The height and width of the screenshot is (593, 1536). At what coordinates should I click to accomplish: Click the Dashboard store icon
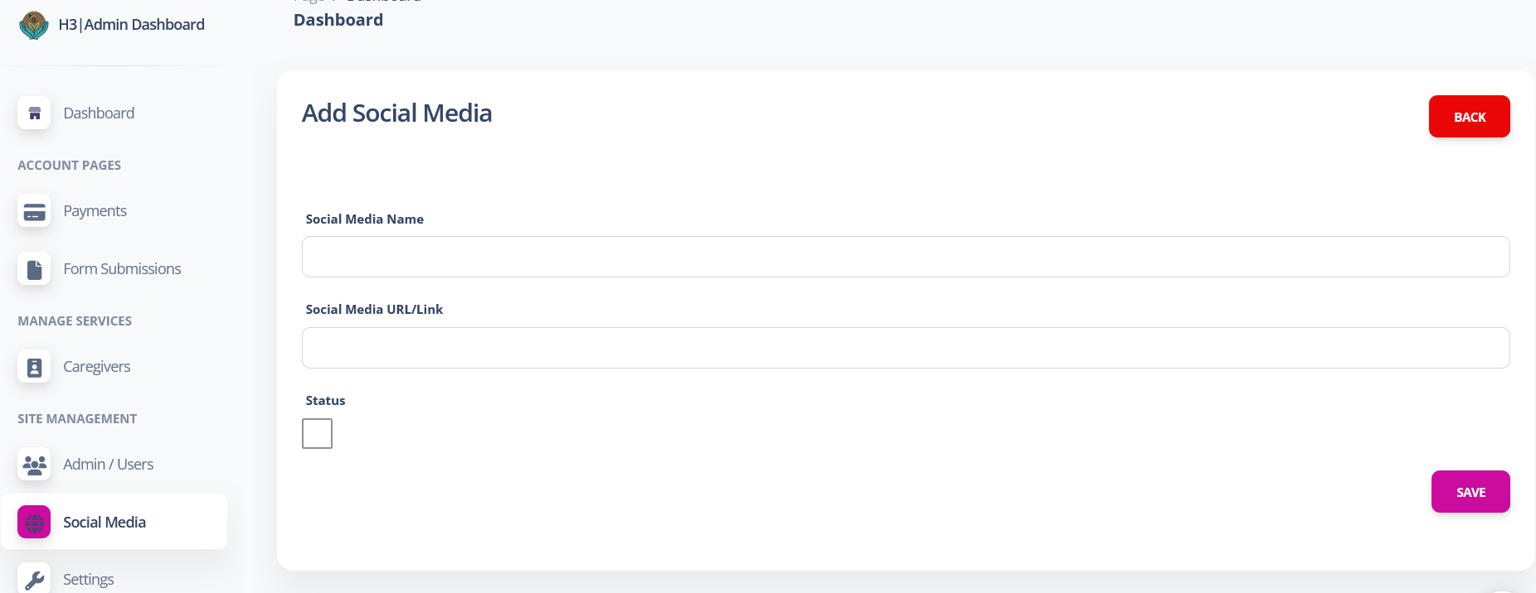pos(34,113)
